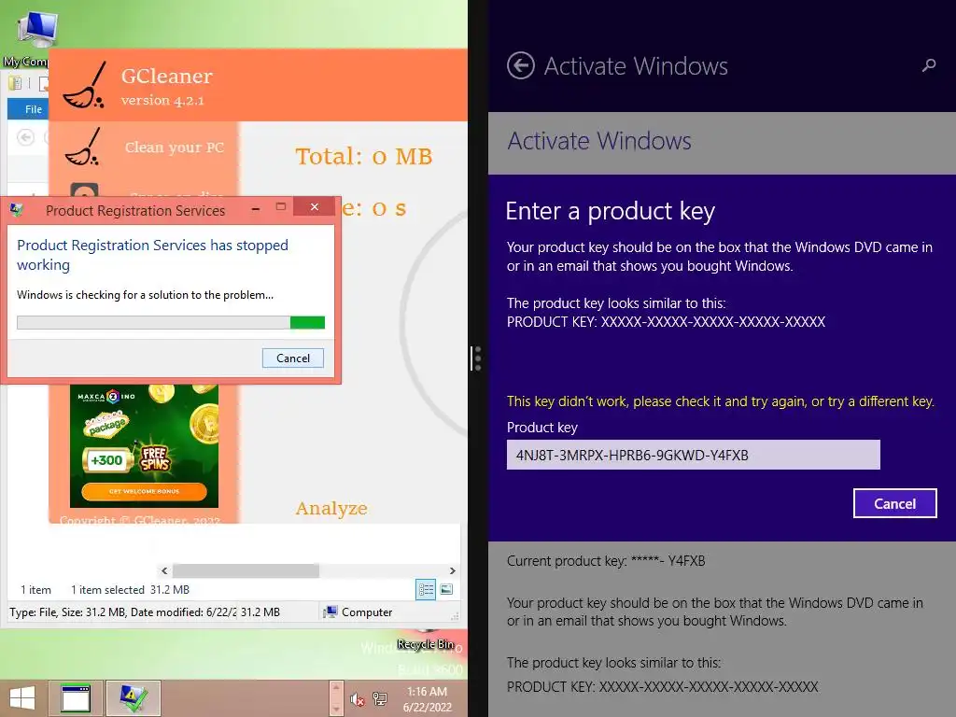
Task: Click the GCleaner broom logo in header
Action: pos(85,85)
